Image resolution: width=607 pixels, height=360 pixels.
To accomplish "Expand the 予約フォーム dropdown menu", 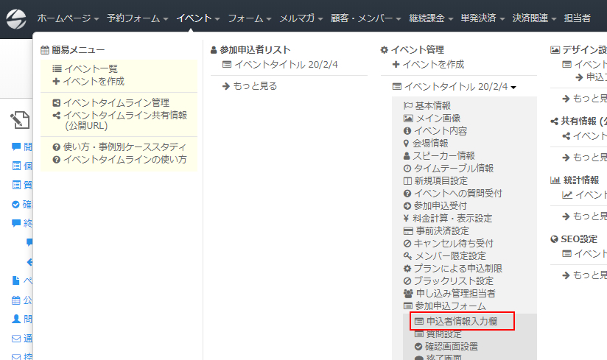I will tap(137, 18).
